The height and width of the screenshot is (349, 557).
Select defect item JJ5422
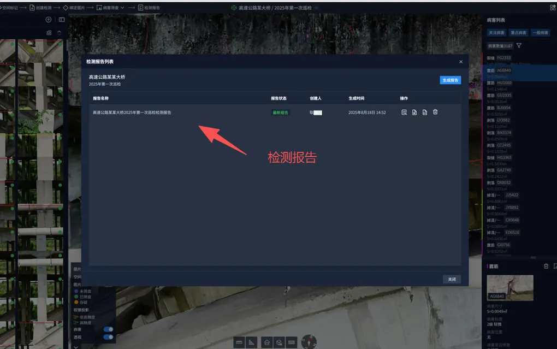pos(512,195)
